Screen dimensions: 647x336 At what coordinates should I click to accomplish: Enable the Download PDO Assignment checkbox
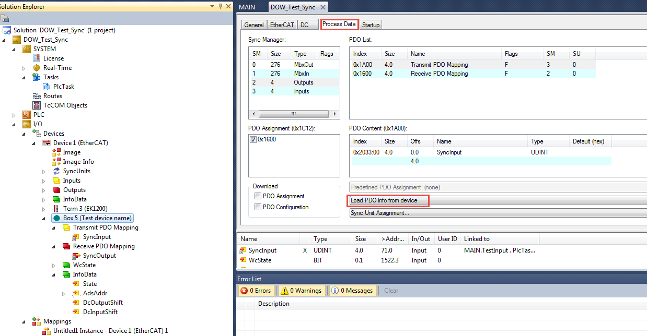258,196
